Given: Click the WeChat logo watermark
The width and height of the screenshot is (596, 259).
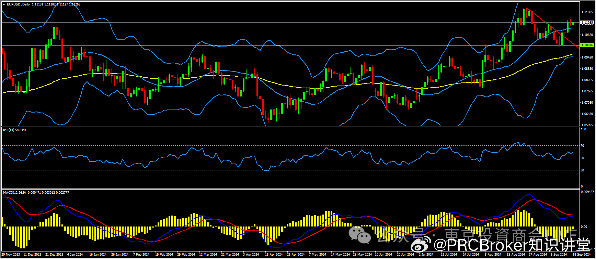Looking at the screenshot, I should click(x=360, y=235).
